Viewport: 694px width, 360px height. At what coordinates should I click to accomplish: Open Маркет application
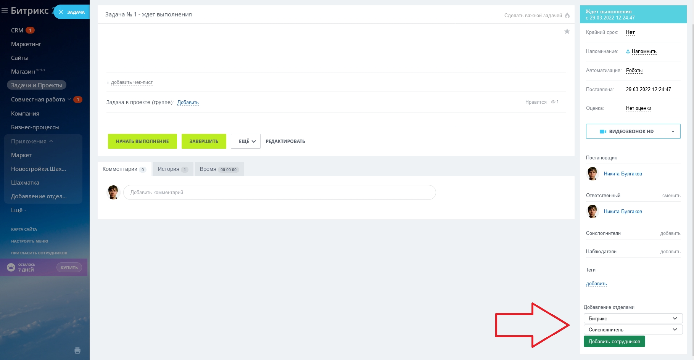(x=21, y=155)
